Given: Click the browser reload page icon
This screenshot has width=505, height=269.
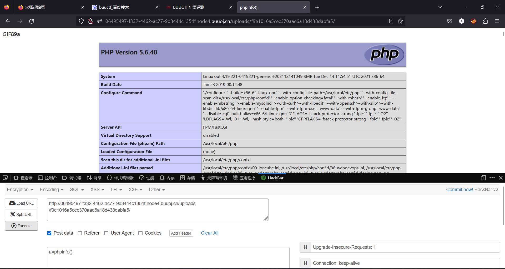Looking at the screenshot, I should [x=32, y=21].
